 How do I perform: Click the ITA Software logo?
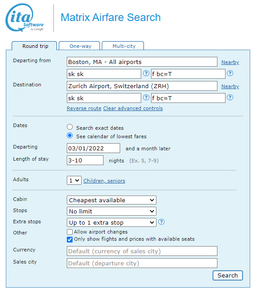[x=25, y=18]
